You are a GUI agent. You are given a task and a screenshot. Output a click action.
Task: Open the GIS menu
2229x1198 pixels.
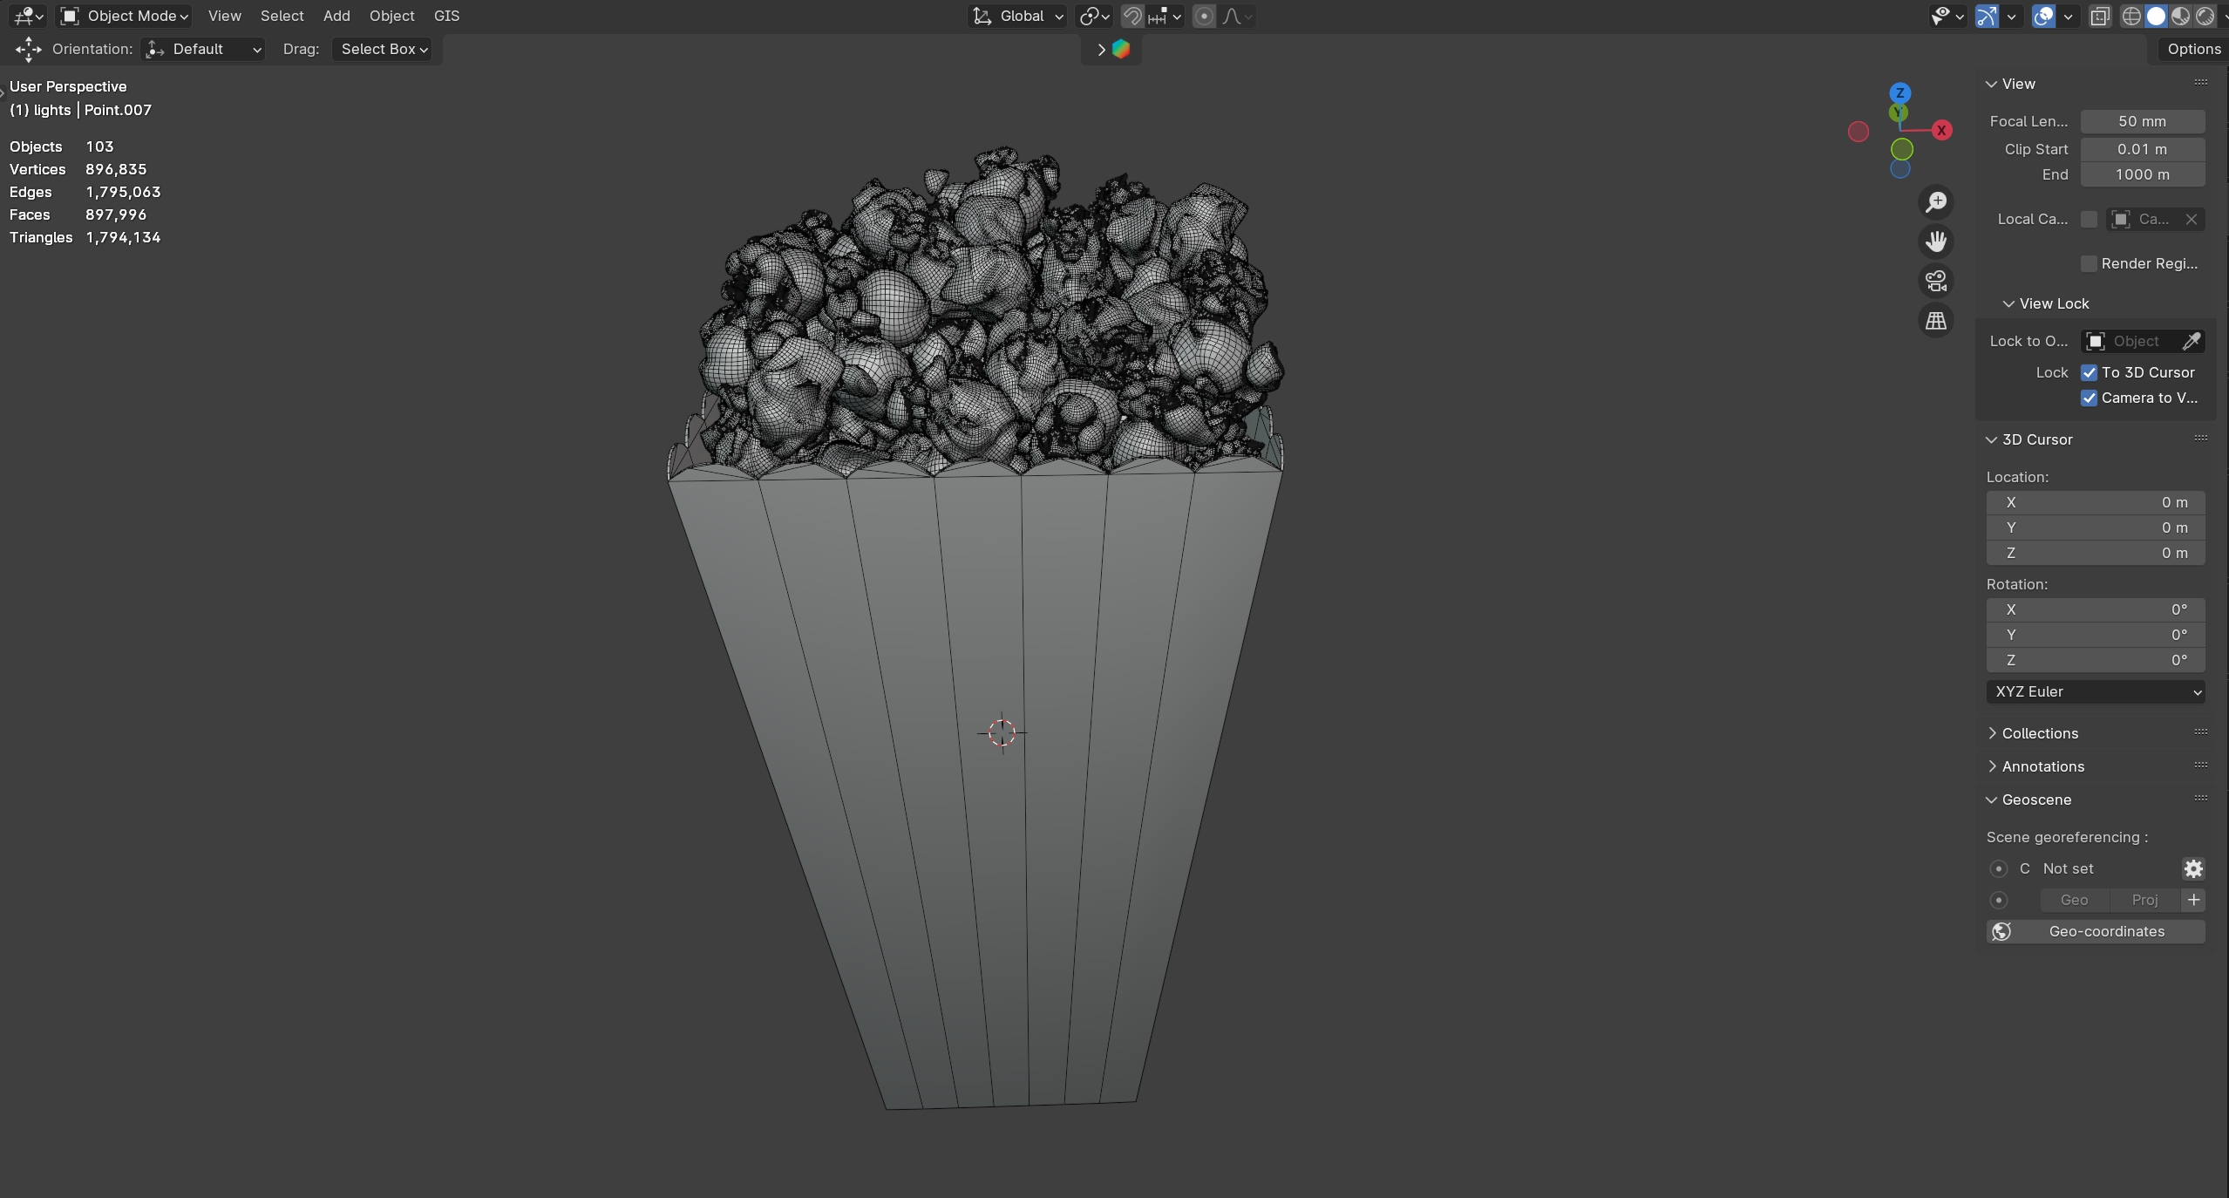tap(446, 16)
